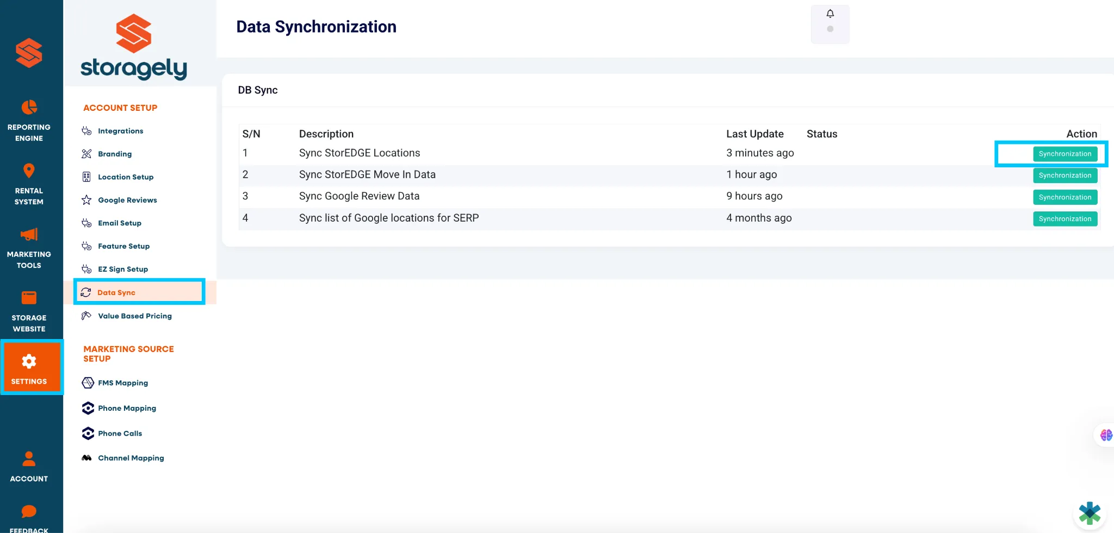Navigate to Phone Mapping
This screenshot has height=533, width=1114.
click(127, 408)
